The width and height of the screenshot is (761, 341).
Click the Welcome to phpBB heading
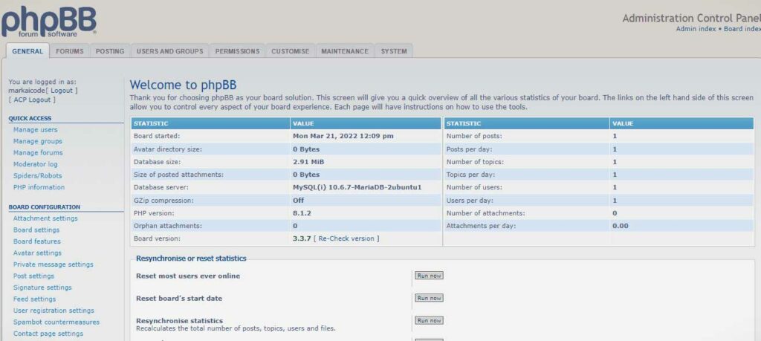(183, 85)
